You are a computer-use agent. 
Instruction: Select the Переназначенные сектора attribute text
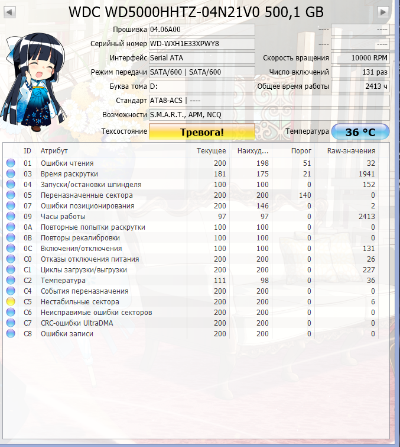tap(86, 195)
